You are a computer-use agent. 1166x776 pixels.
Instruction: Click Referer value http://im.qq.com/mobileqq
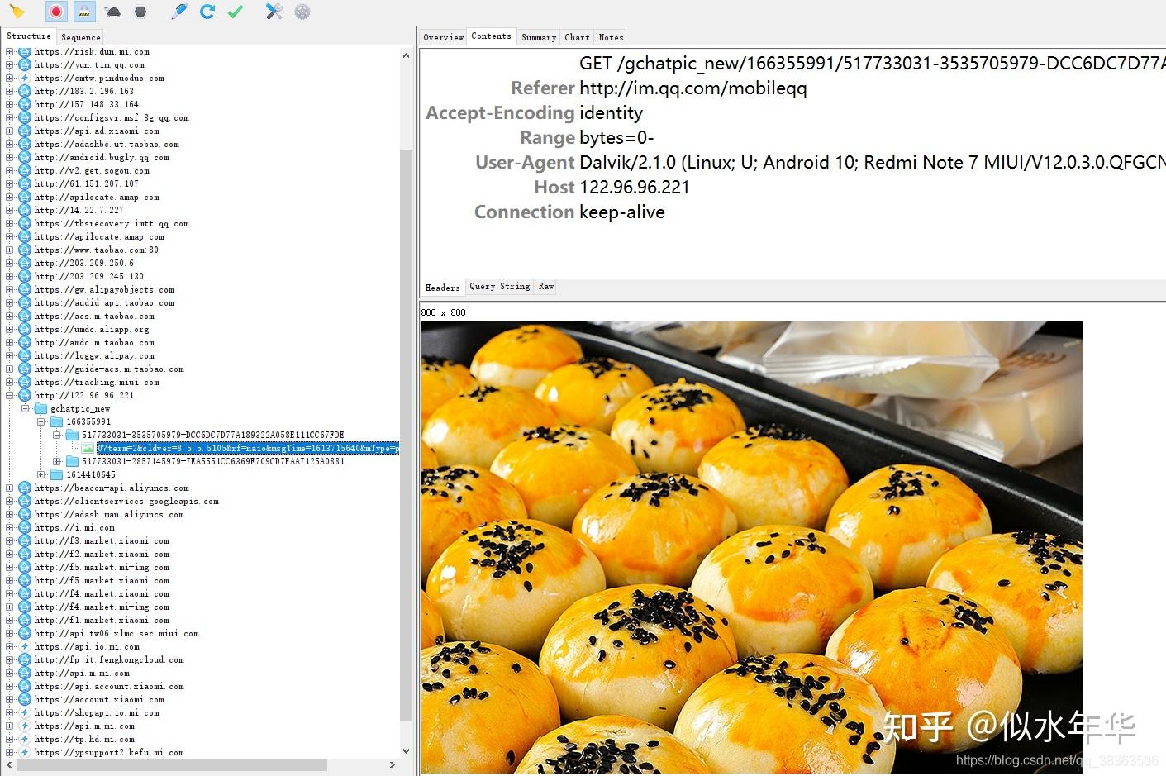[693, 88]
